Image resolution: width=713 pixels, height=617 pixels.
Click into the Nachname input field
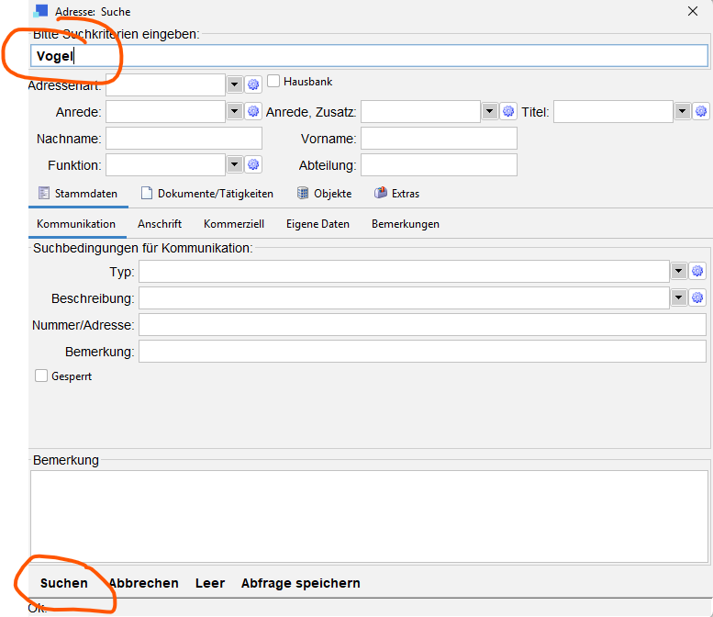point(184,138)
